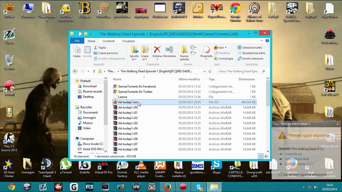Switch to large icons view in status bar
342x192 pixels.
(266, 156)
